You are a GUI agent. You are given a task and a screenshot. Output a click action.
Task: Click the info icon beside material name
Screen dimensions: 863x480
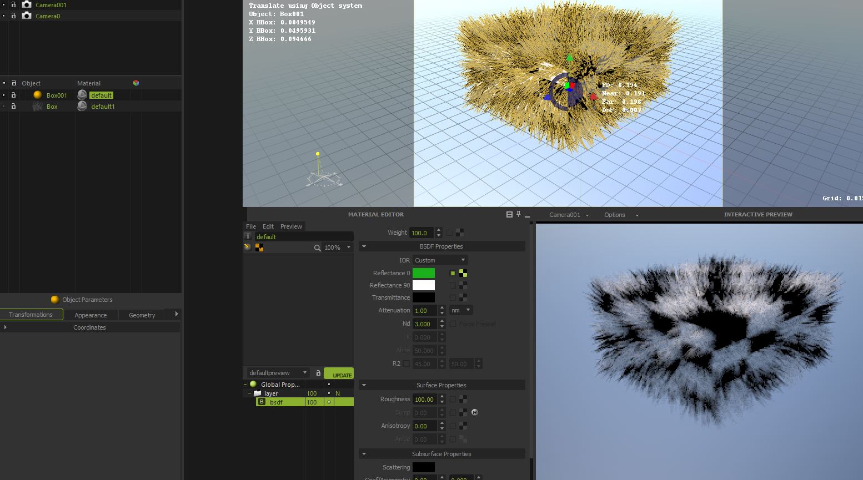[x=248, y=236]
